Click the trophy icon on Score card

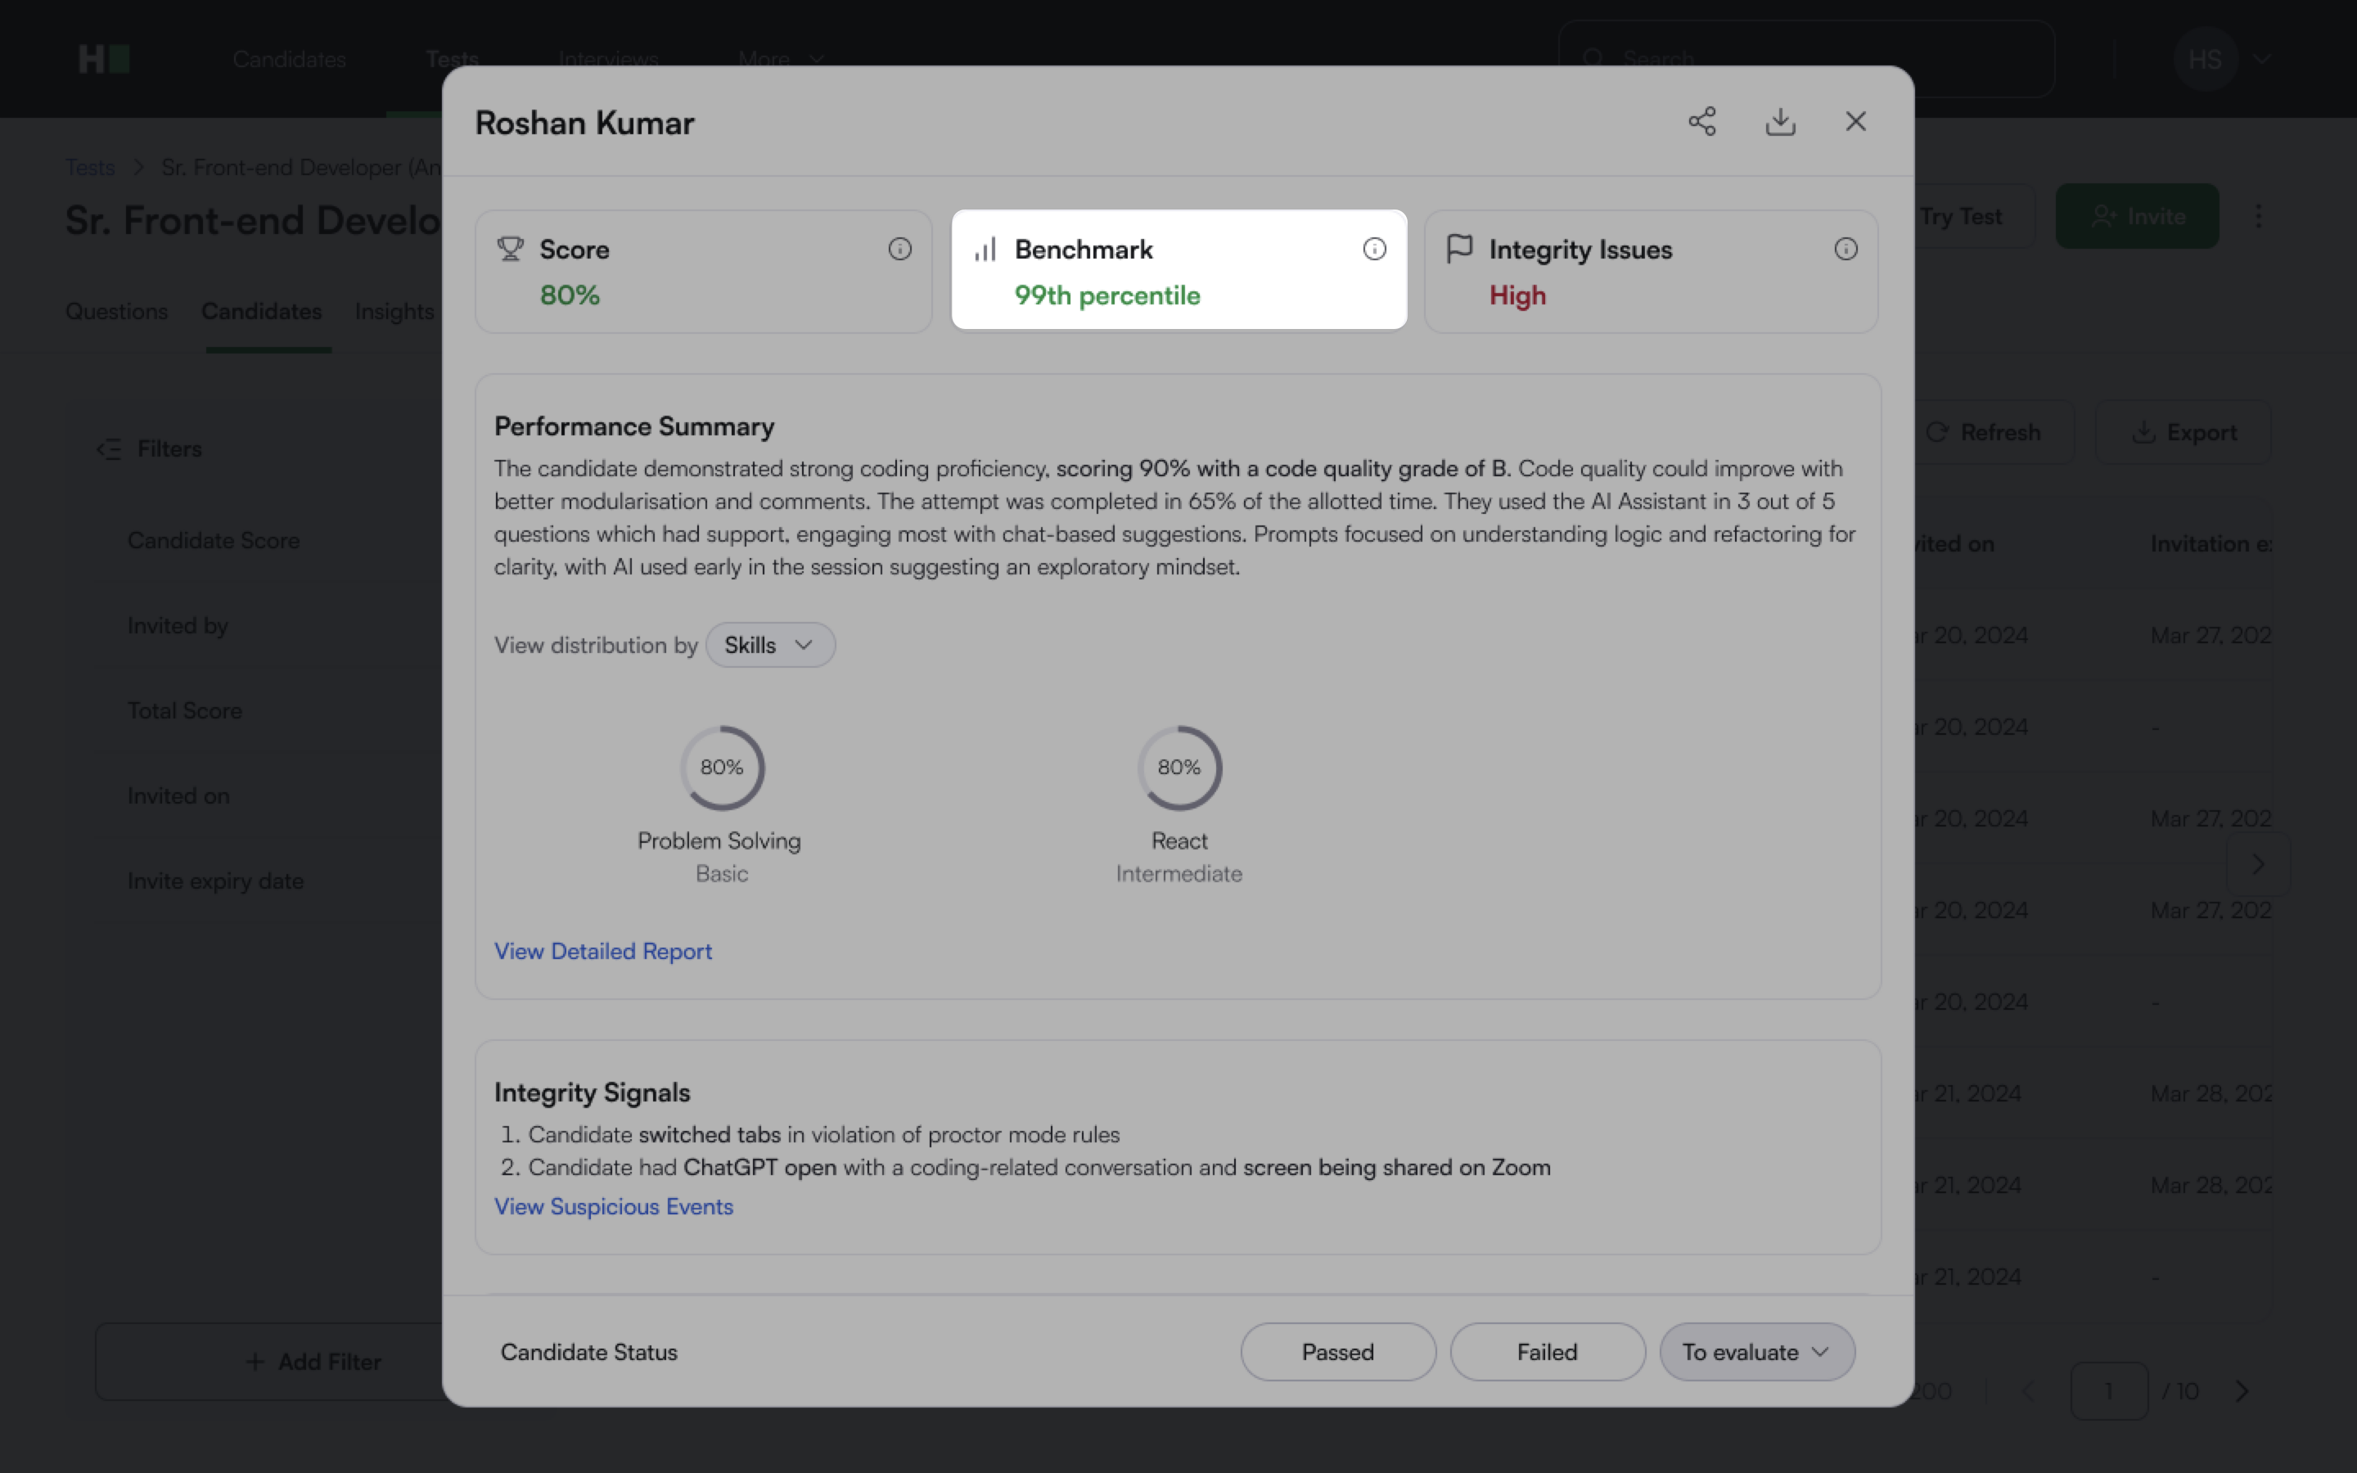pyautogui.click(x=511, y=250)
